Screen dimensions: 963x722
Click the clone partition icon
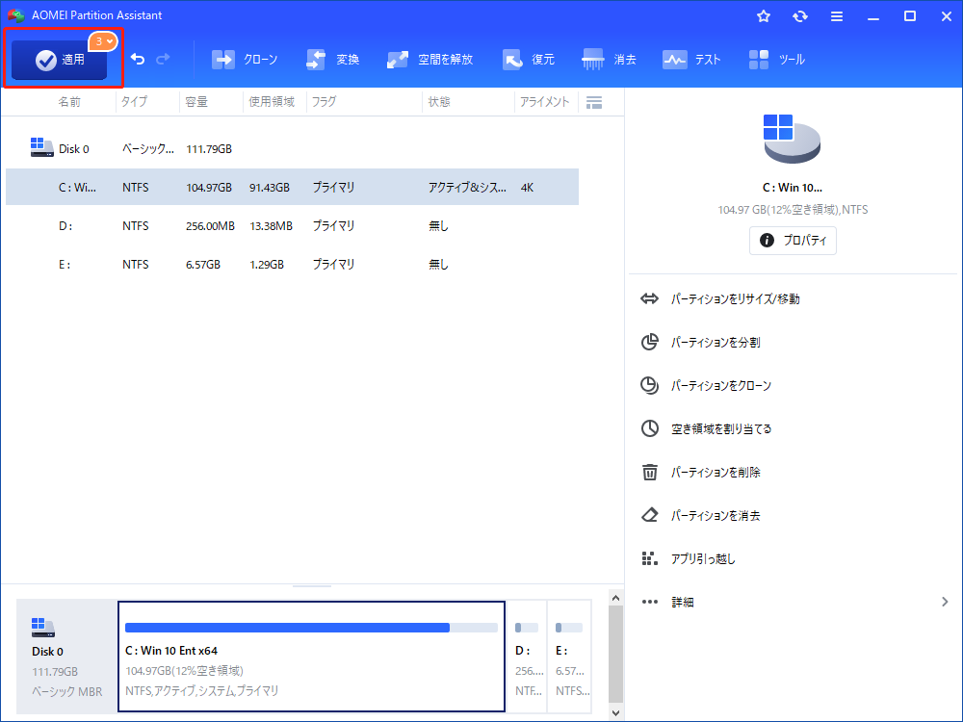click(650, 386)
